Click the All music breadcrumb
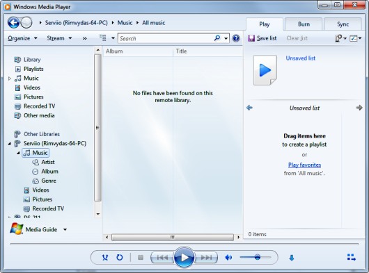The width and height of the screenshot is (369, 273). [x=153, y=23]
